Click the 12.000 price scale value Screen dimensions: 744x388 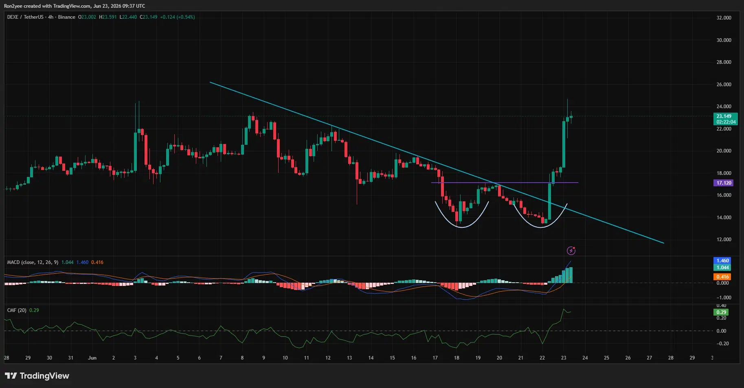click(724, 240)
